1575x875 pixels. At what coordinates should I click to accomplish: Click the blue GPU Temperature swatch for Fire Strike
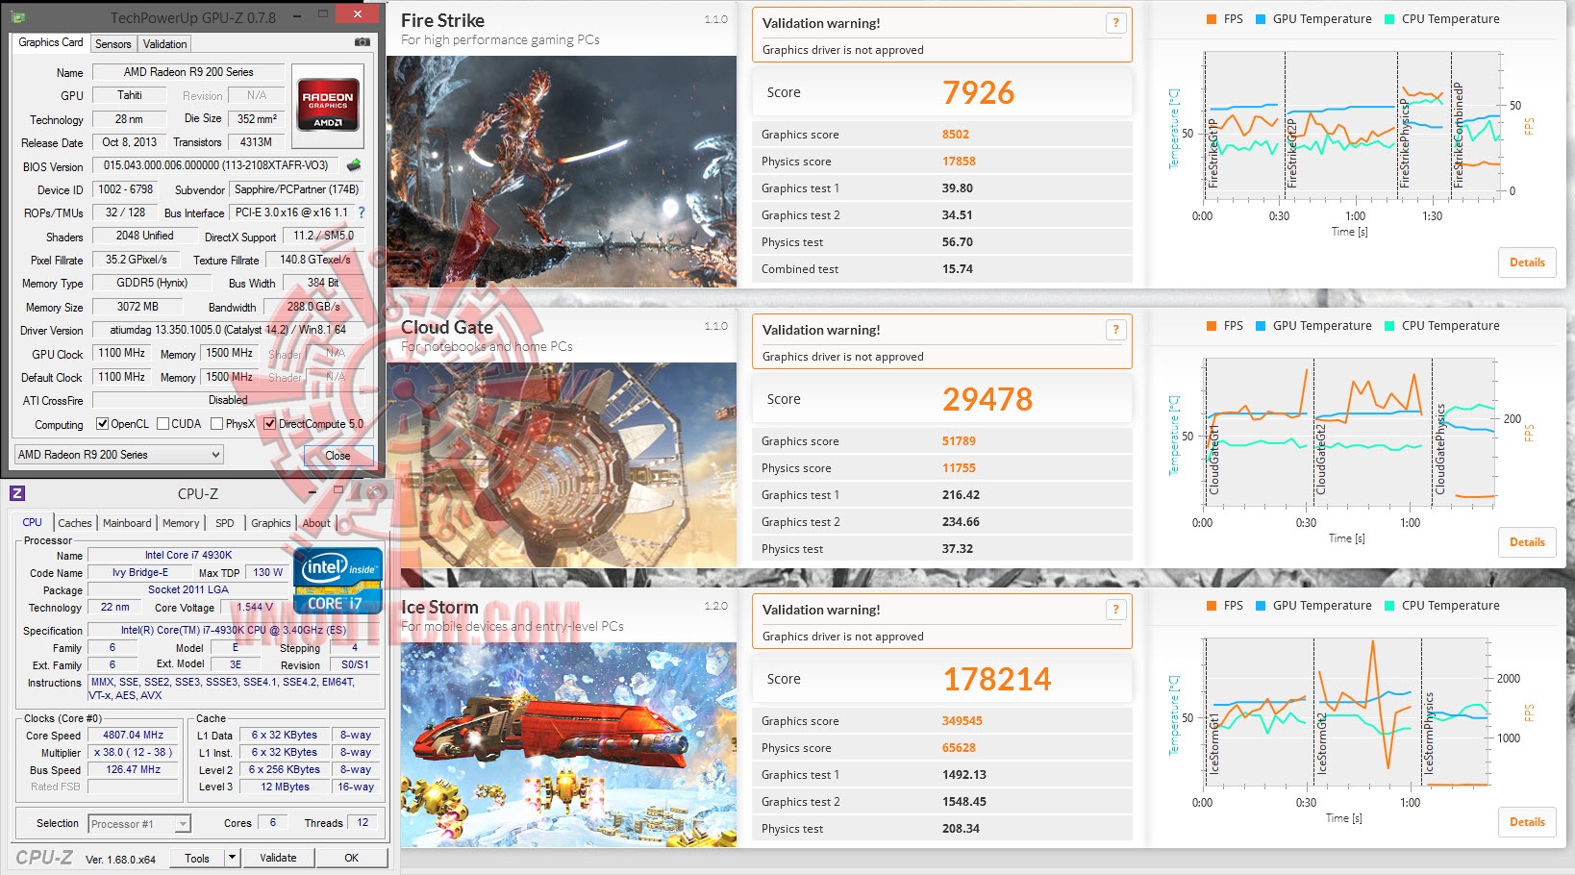1261,19
